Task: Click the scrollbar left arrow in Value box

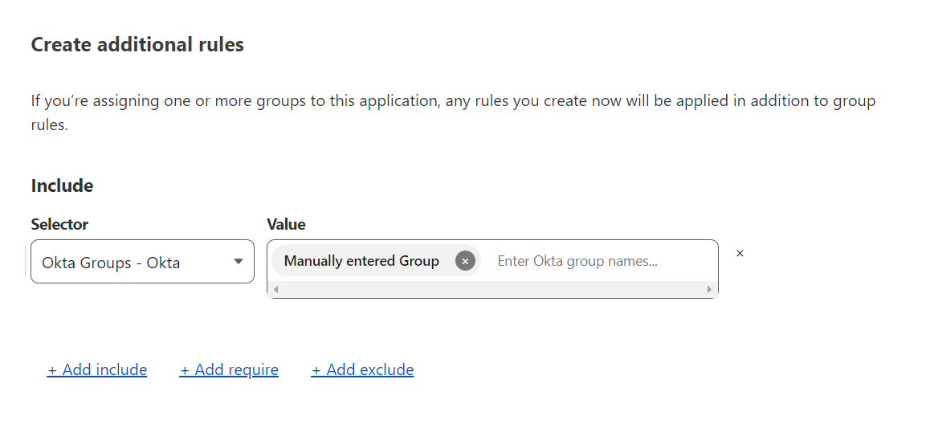Action: 275,289
